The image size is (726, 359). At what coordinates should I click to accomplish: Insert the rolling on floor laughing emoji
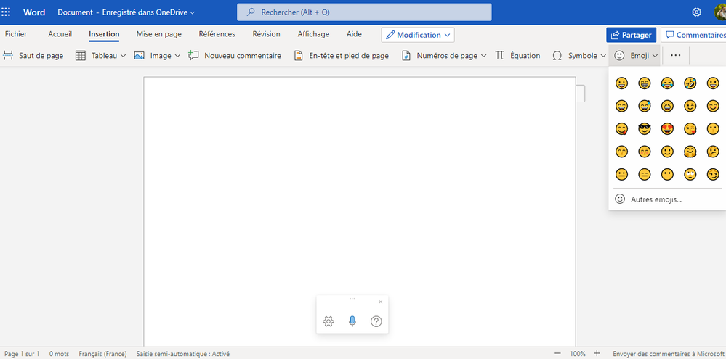point(690,83)
